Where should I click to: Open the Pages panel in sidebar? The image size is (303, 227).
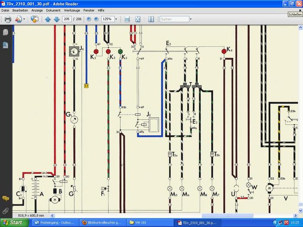coord(6,32)
